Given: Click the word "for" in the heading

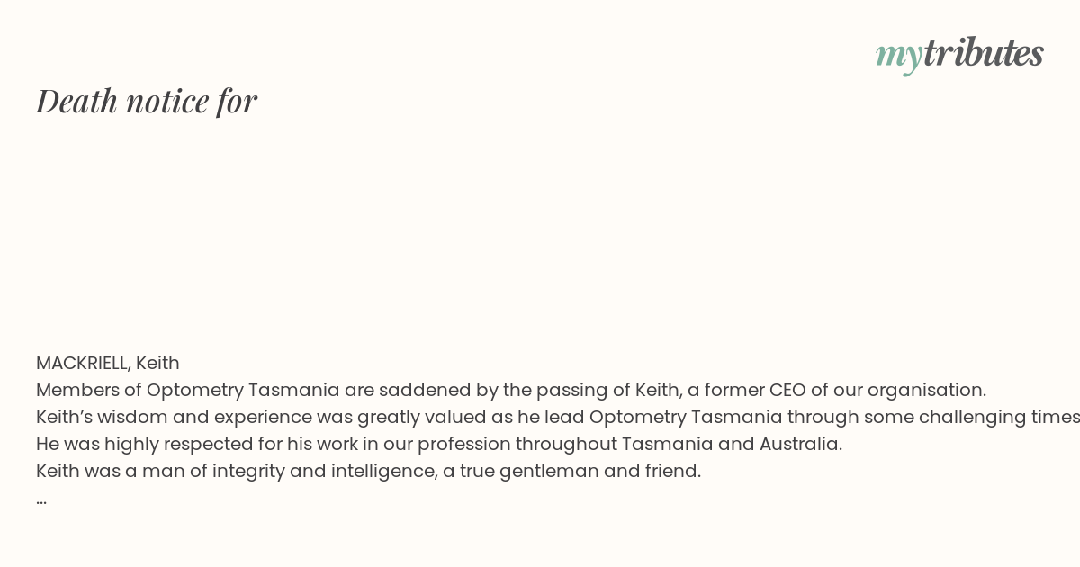Looking at the screenshot, I should [238, 101].
